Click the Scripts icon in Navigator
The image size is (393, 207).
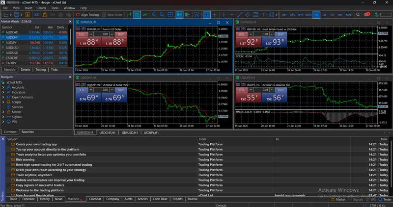pyautogui.click(x=8, y=102)
